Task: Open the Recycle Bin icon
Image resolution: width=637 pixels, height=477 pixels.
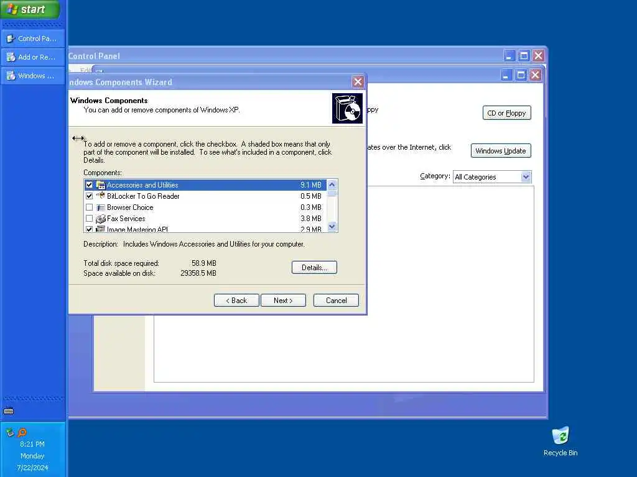Action: (x=560, y=436)
